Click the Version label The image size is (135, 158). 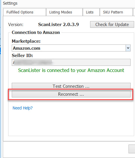pos(16,25)
